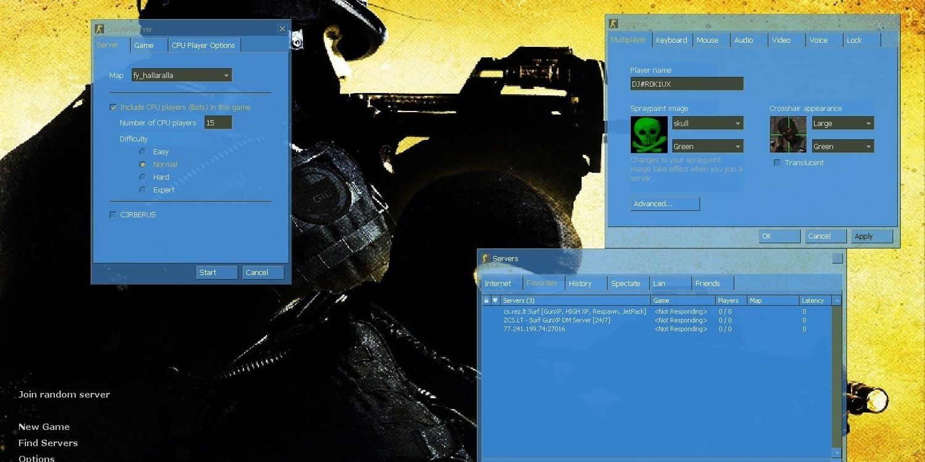925x462 pixels.
Task: Click the Servers list scroll down arrow
Action: pos(837,453)
